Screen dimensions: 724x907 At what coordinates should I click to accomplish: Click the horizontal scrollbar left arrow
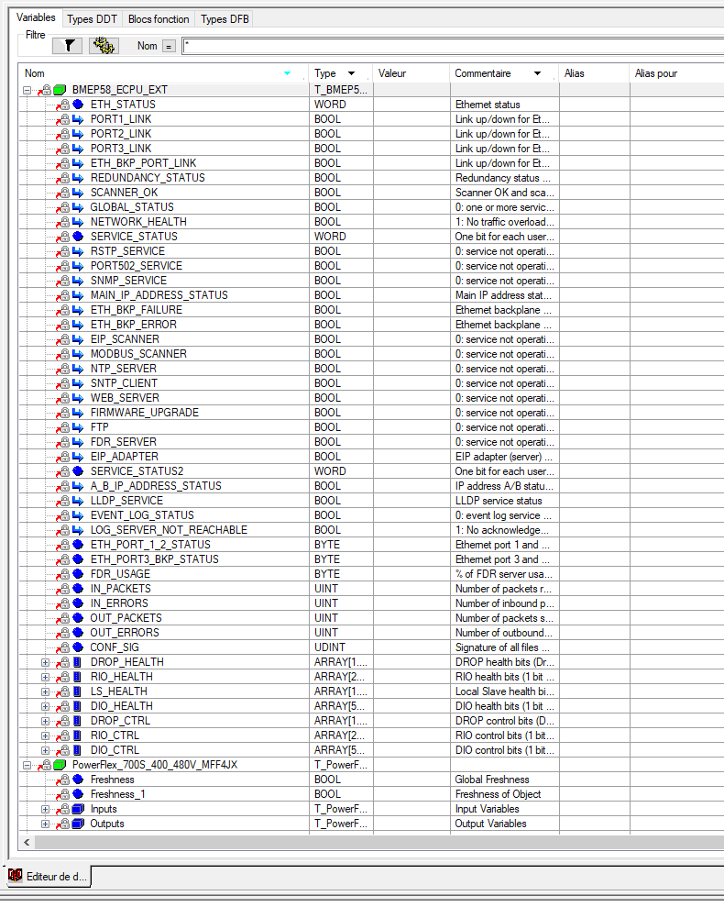pos(27,842)
